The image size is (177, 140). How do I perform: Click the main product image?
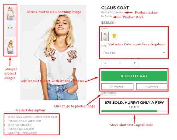(x=53, y=53)
